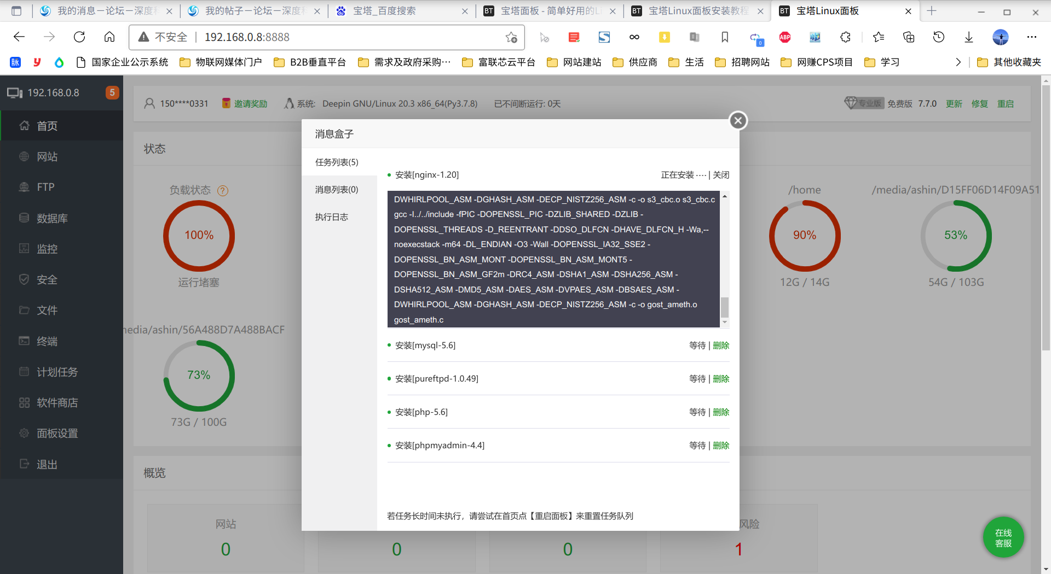Open the 执行日志 tab
The image size is (1051, 574).
[x=339, y=217]
